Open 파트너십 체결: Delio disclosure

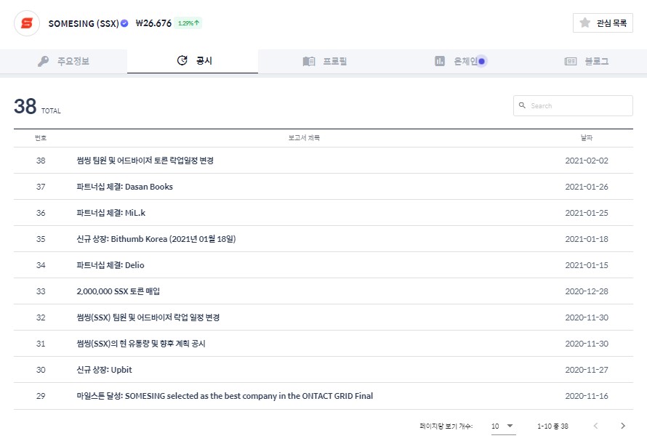(x=110, y=265)
